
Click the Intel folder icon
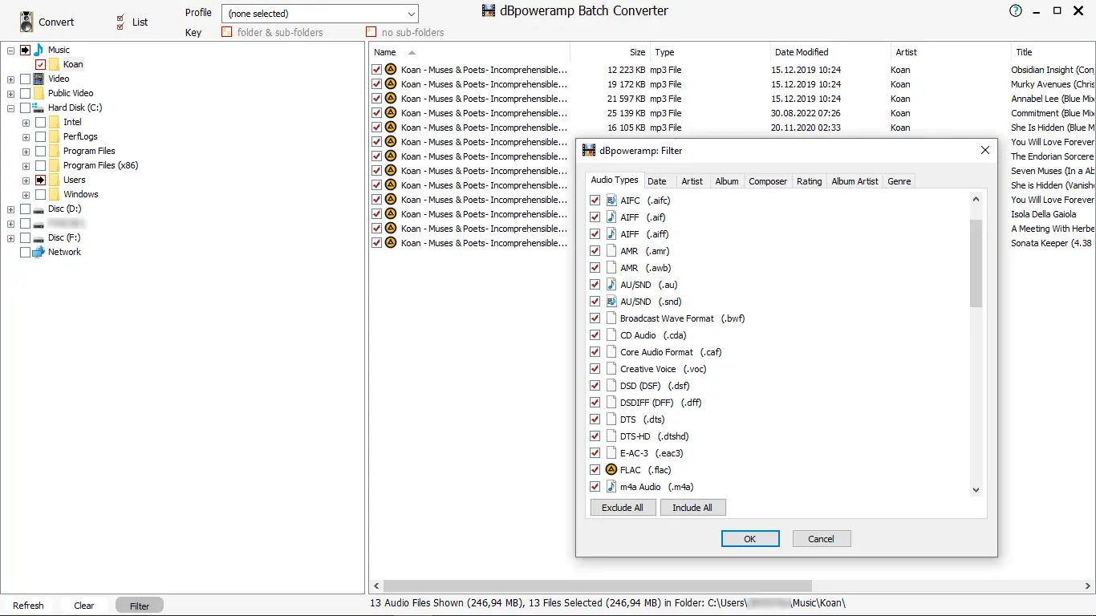point(54,122)
